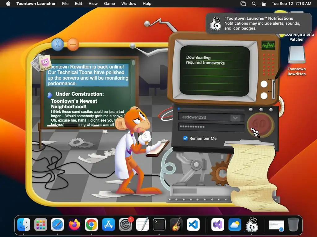Image resolution: width=317 pixels, height=237 pixels.
Task: Open Visual Studio purple icon in dock
Action: click(218, 224)
